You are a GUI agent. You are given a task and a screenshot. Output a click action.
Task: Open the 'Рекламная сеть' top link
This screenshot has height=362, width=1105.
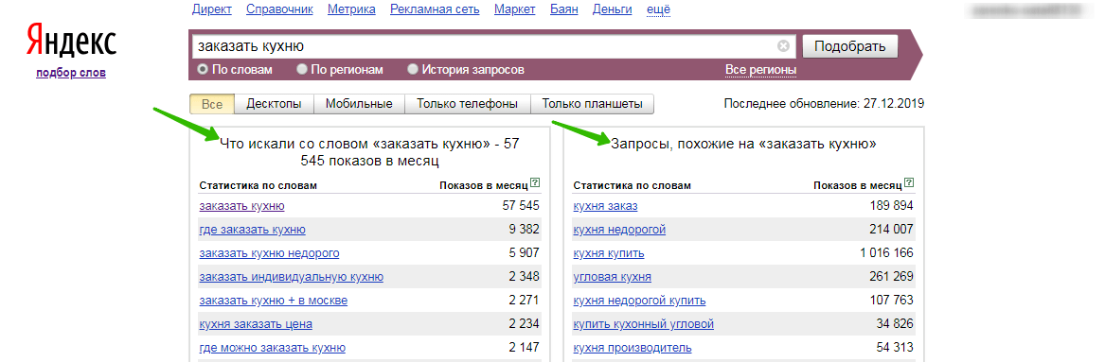[x=435, y=9]
